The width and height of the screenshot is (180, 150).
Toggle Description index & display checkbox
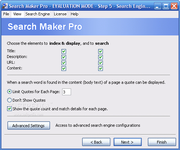[64, 57]
